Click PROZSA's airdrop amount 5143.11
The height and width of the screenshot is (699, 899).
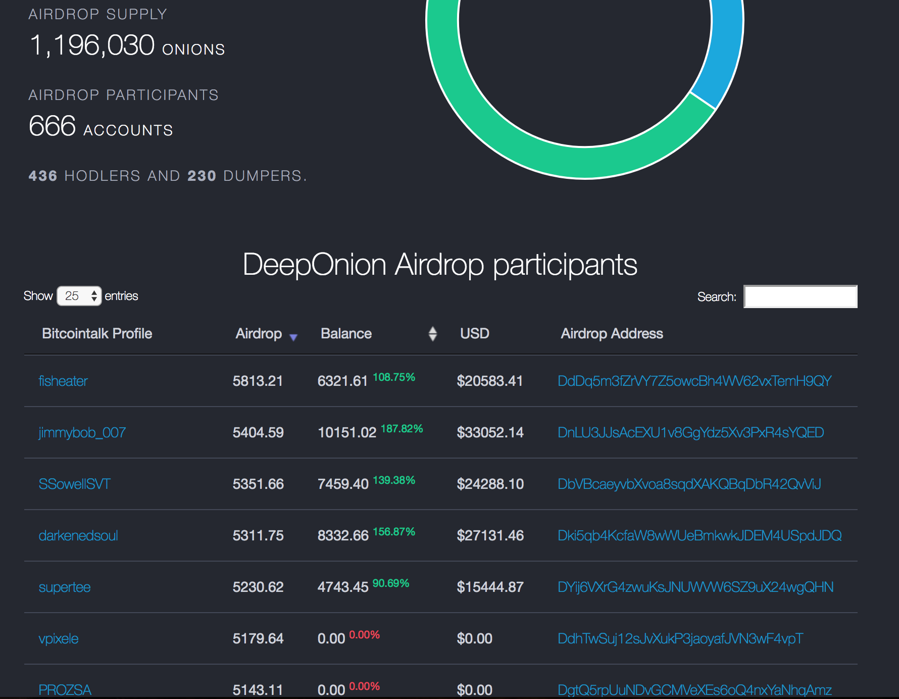258,690
